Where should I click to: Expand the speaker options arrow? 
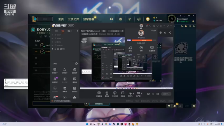142,94
